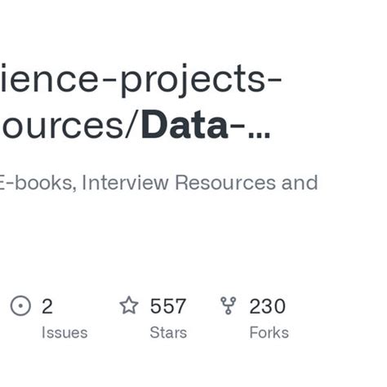
Task: Select the fork count 230
Action: (x=268, y=306)
